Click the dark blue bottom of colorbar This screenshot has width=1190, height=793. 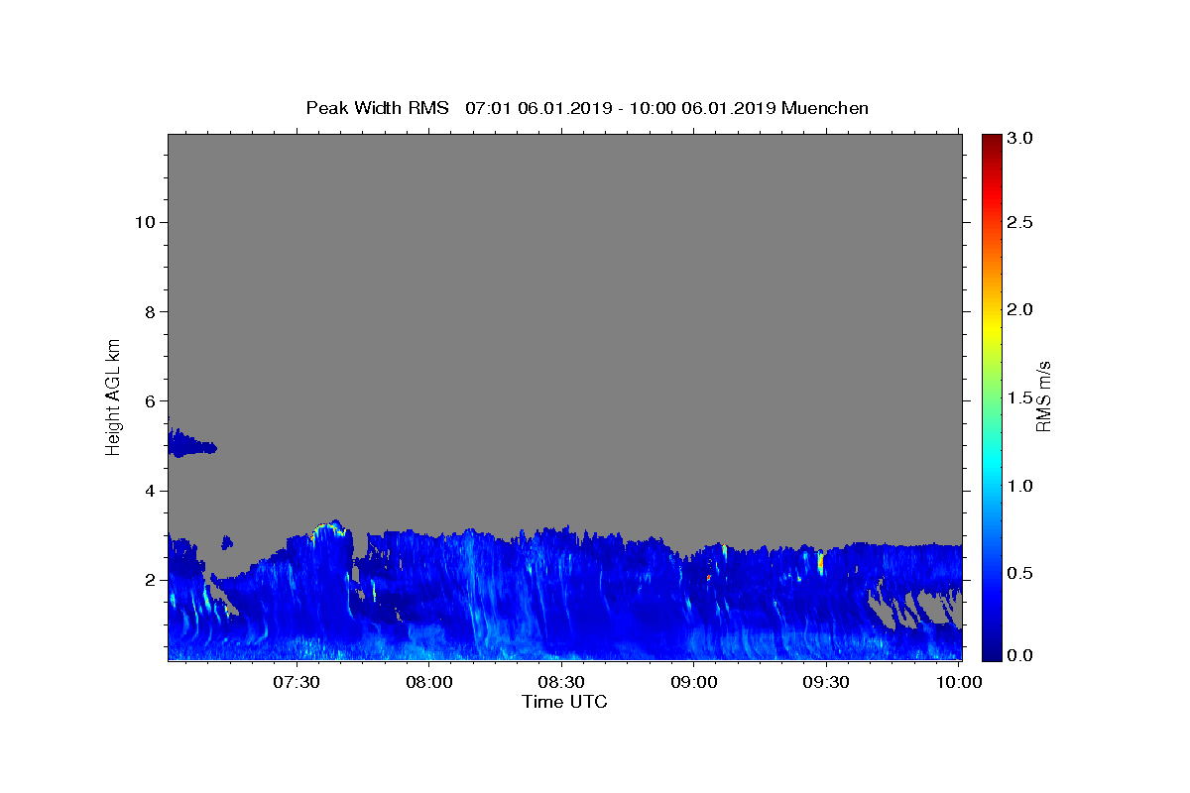[991, 652]
